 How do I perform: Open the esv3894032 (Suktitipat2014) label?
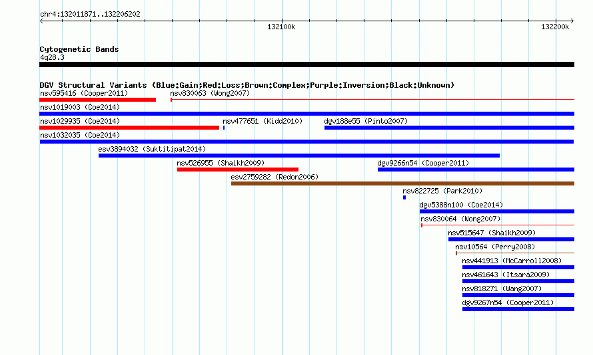pyautogui.click(x=152, y=149)
